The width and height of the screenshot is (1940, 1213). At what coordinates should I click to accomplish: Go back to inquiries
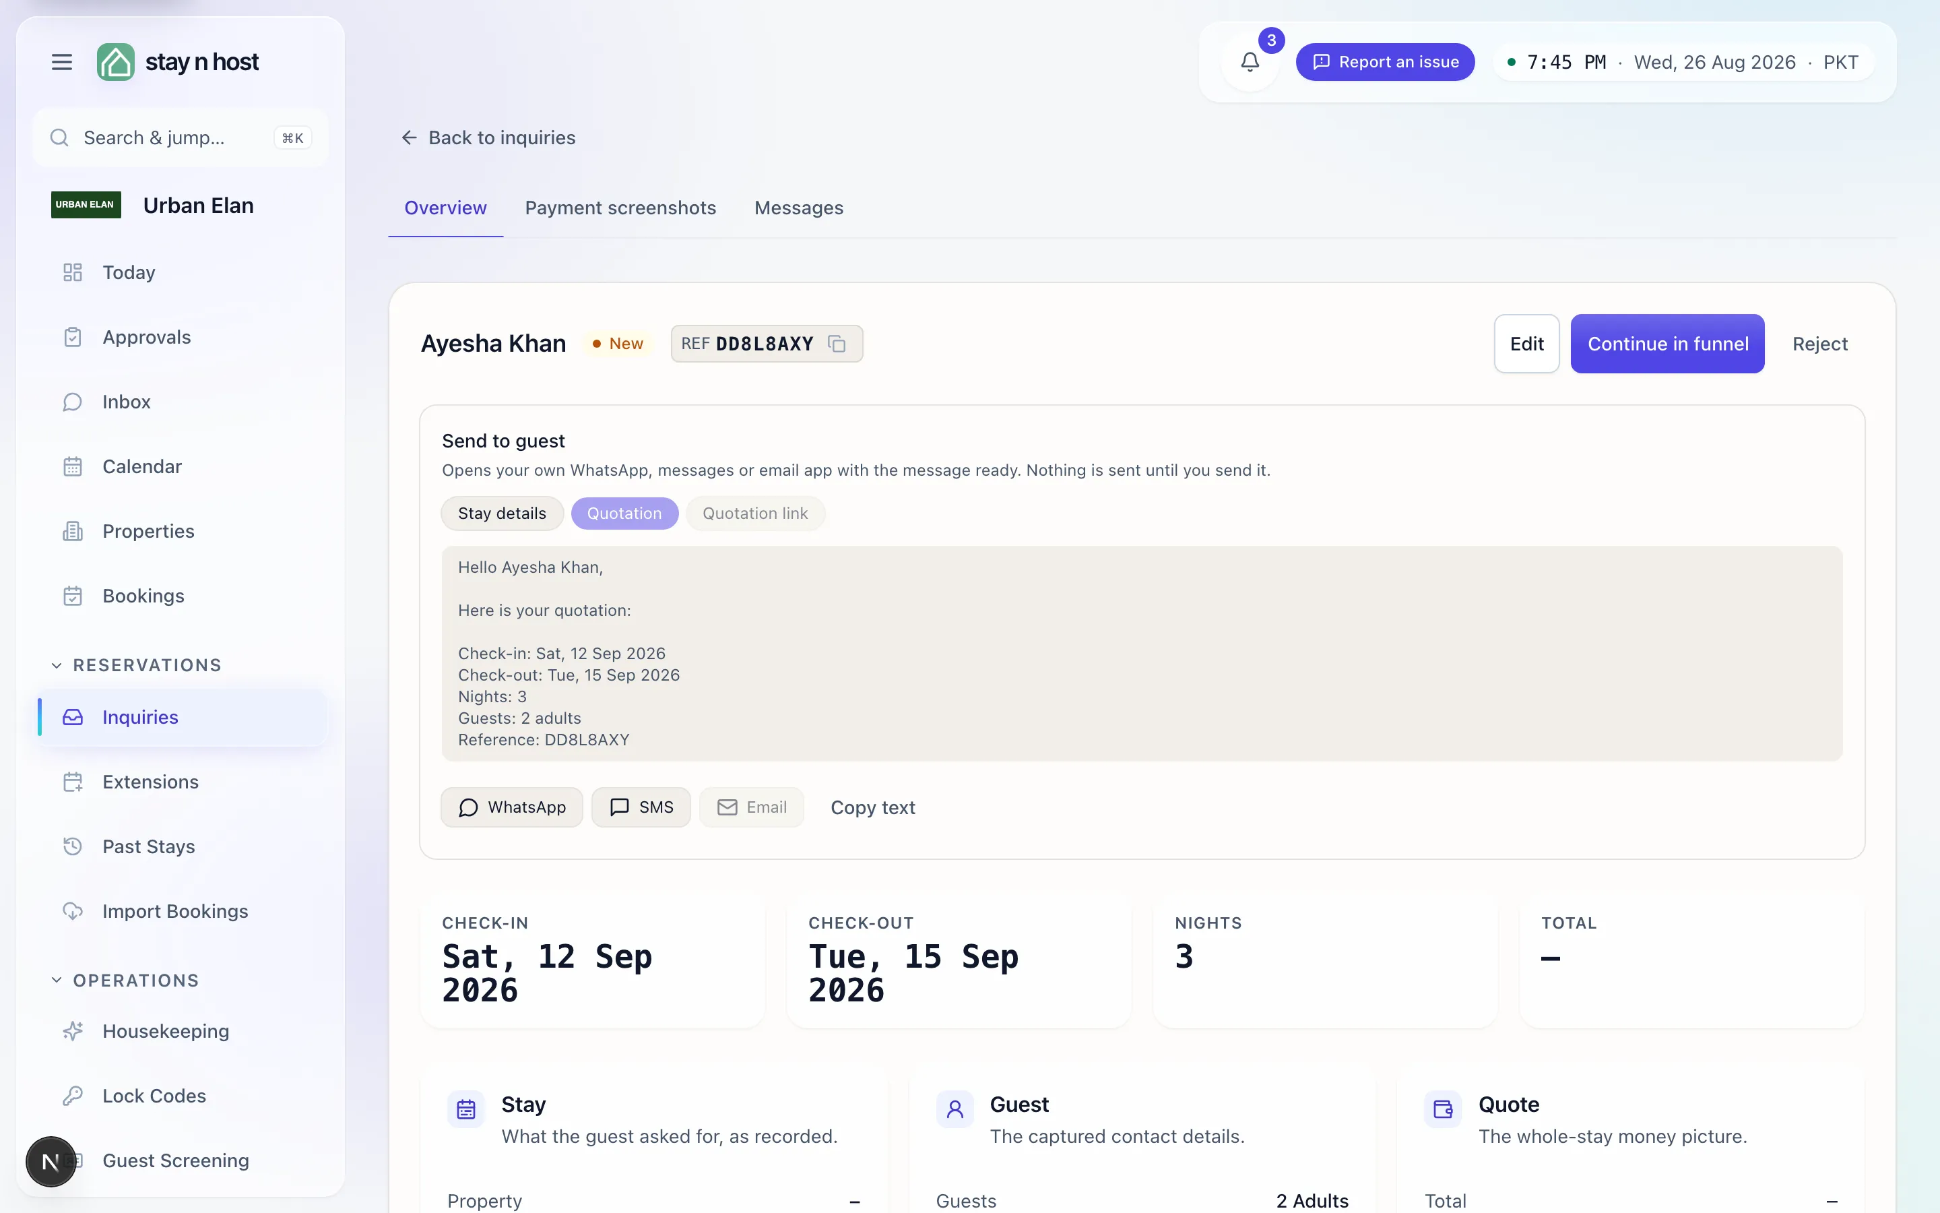pos(488,138)
